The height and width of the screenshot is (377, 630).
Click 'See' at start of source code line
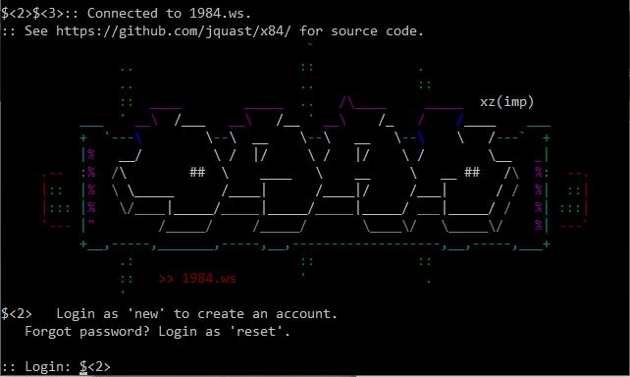[x=36, y=31]
